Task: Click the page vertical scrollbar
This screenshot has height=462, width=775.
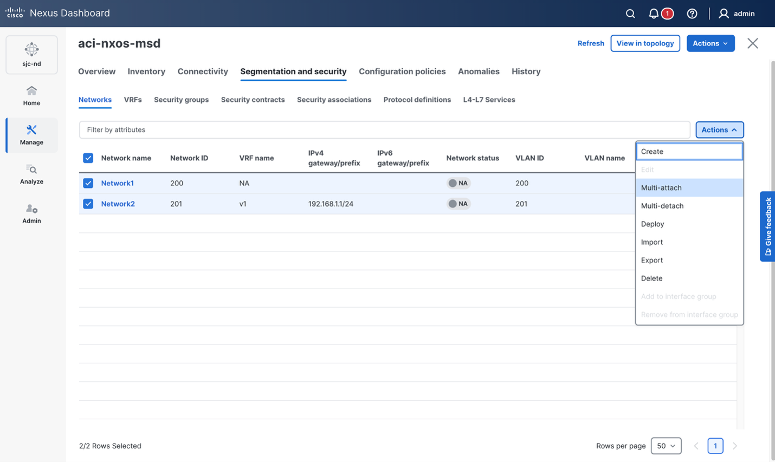Action: (772, 260)
